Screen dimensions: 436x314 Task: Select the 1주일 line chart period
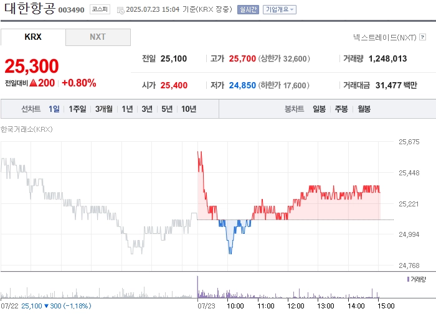pos(77,109)
